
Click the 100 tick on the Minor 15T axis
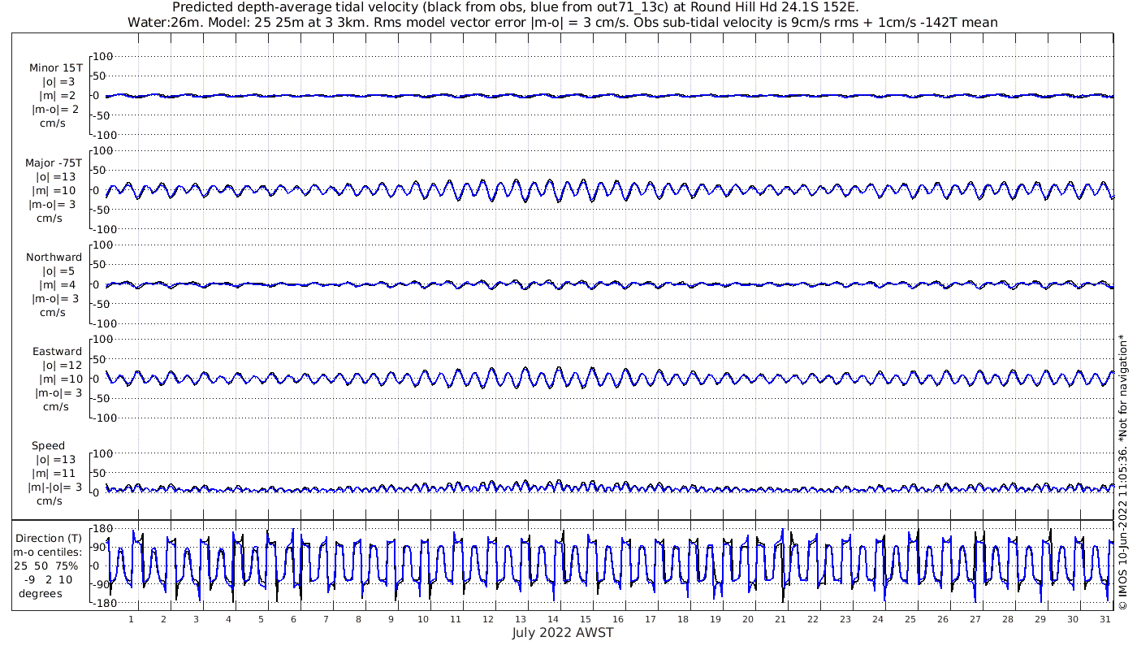(103, 56)
